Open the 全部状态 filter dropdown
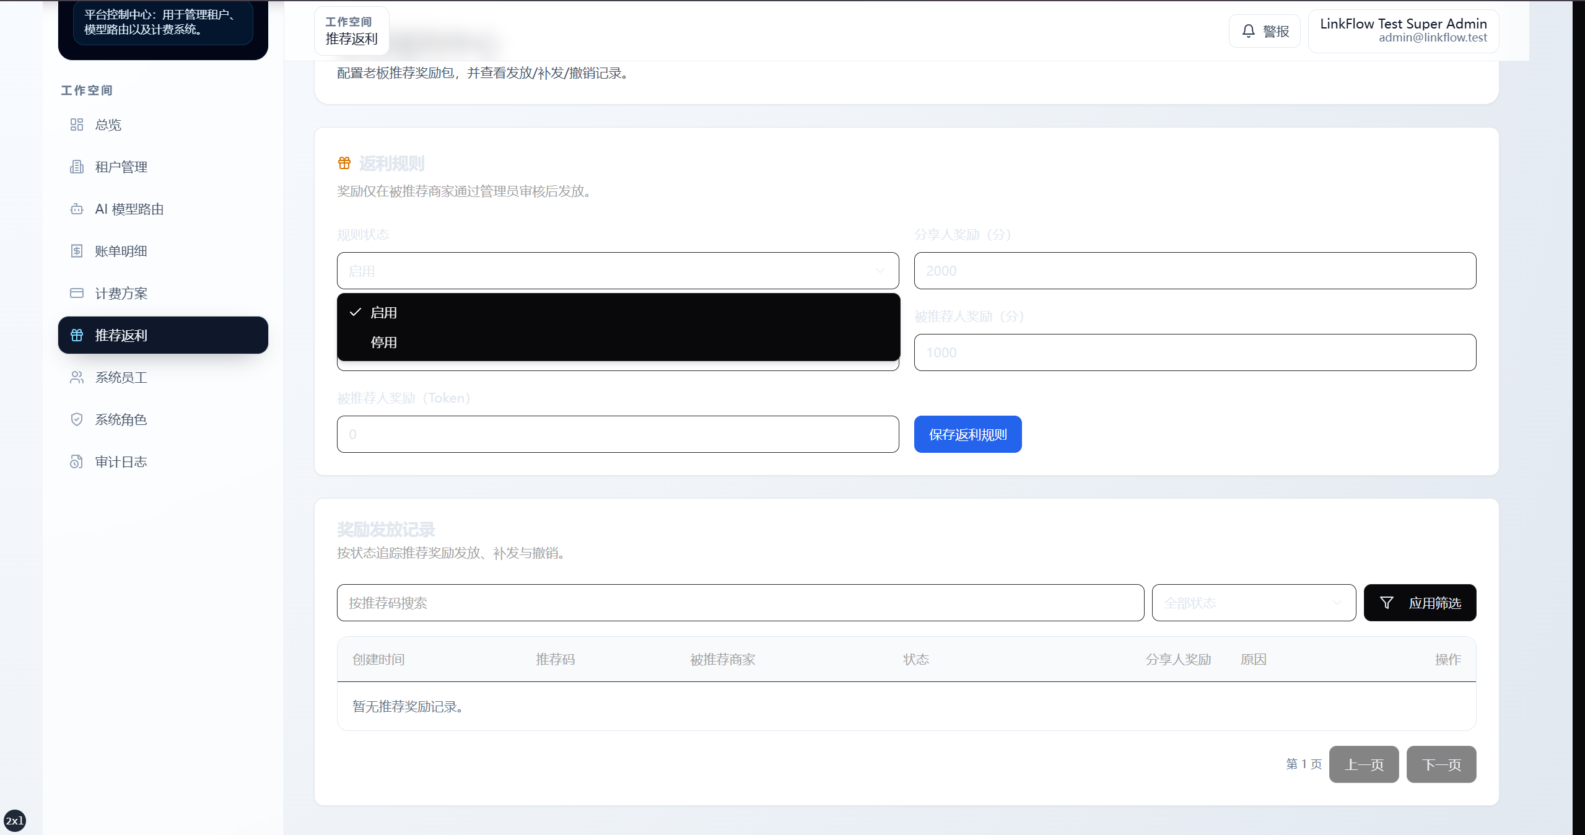1585x835 pixels. coord(1254,603)
